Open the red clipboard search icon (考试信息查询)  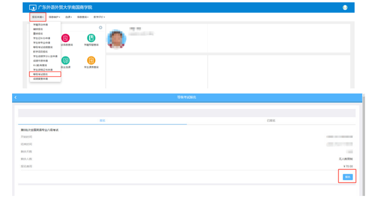(x=65, y=38)
